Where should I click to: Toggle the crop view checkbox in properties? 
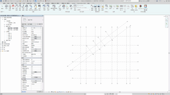coord(32,67)
